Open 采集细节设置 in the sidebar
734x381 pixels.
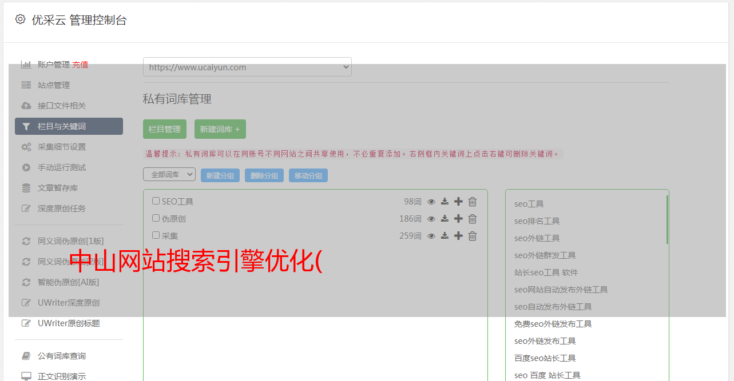point(62,147)
